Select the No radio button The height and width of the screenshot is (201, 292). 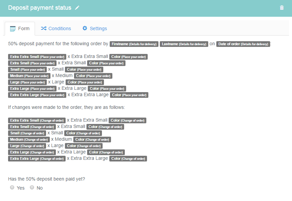tap(32, 187)
